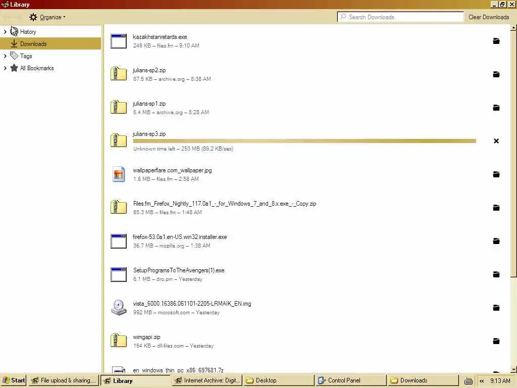Click the Tags icon in sidebar
The height and width of the screenshot is (388, 517).
pyautogui.click(x=14, y=56)
